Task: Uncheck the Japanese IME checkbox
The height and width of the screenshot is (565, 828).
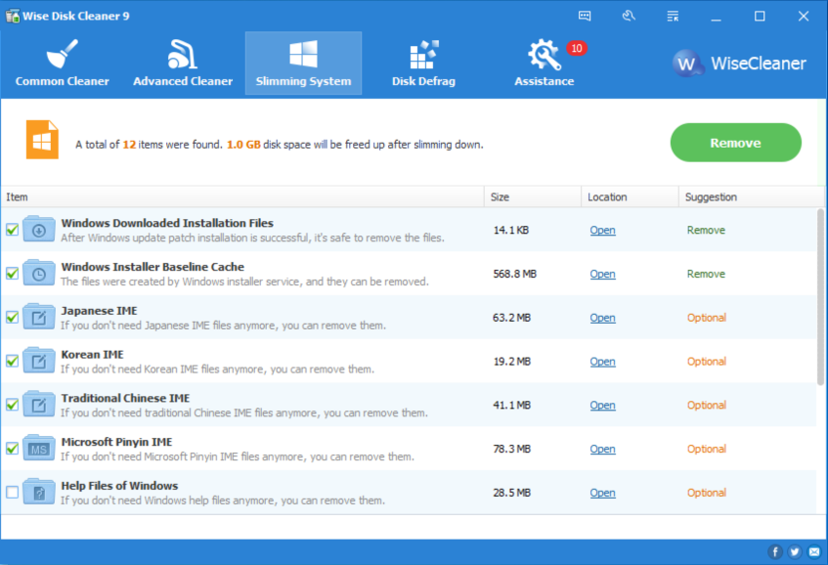Action: (13, 318)
